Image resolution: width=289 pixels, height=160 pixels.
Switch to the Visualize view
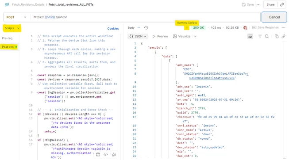[182, 36]
